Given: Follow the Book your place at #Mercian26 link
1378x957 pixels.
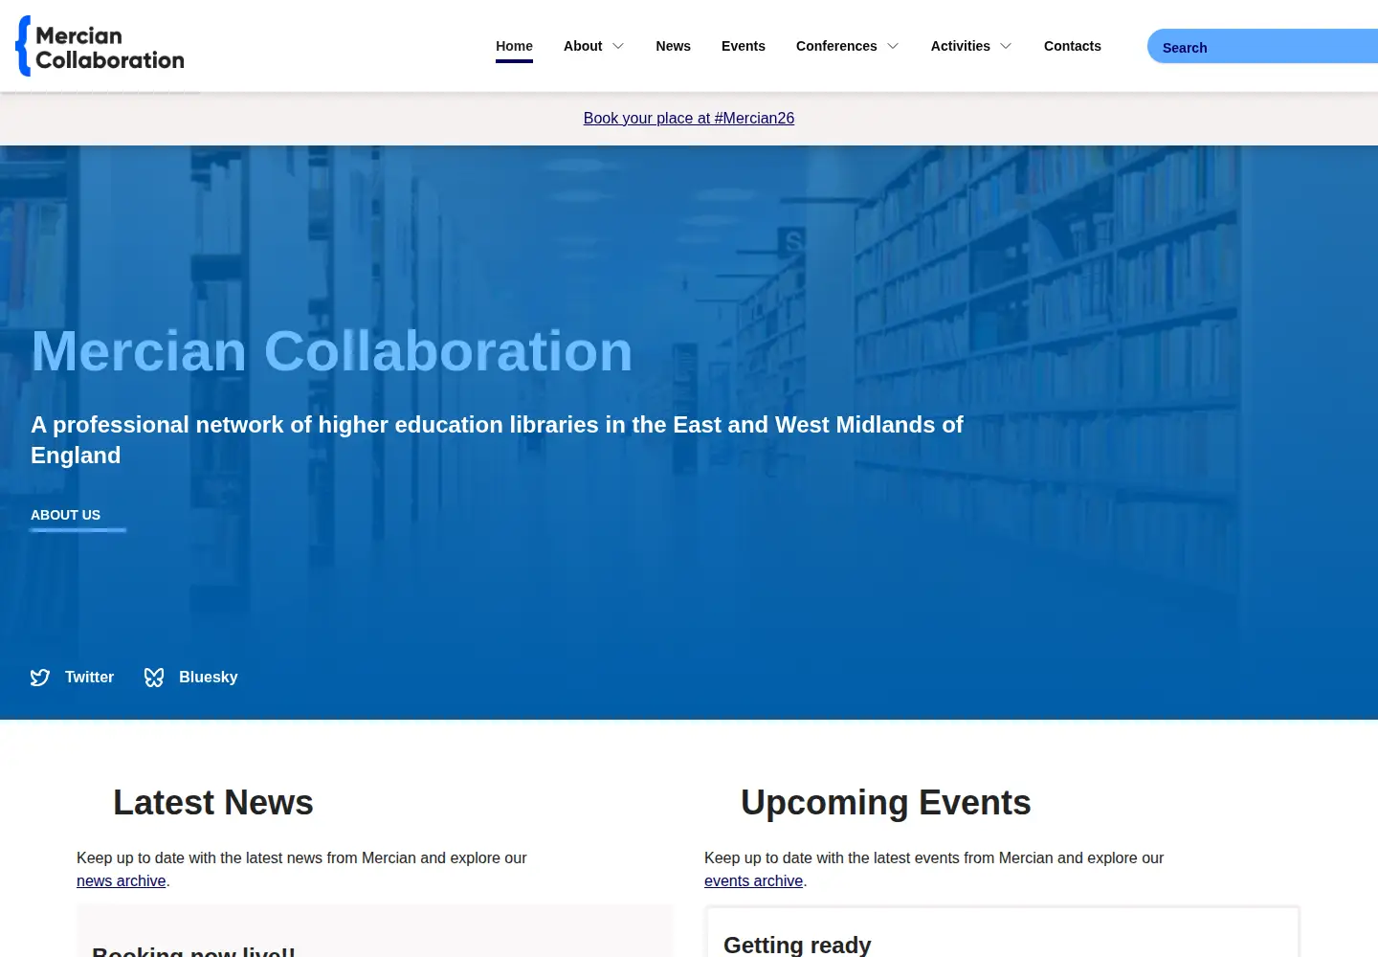Looking at the screenshot, I should (689, 118).
